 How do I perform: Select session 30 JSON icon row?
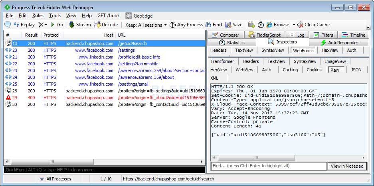click(8, 104)
